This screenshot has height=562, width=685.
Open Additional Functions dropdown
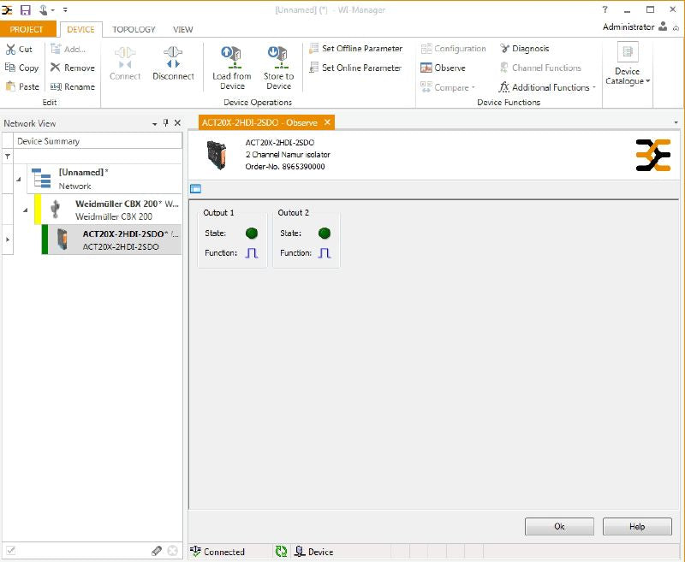pos(548,87)
